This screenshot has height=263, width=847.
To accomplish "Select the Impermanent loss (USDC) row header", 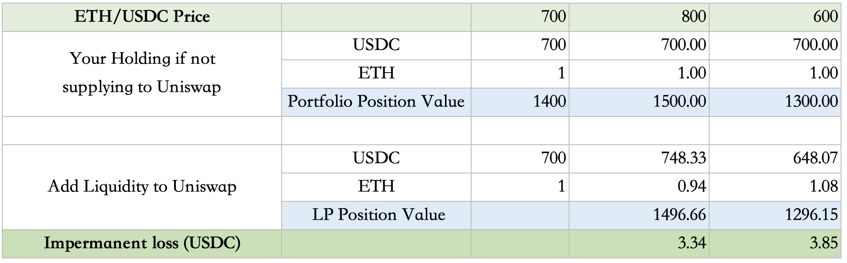I will coord(142,243).
